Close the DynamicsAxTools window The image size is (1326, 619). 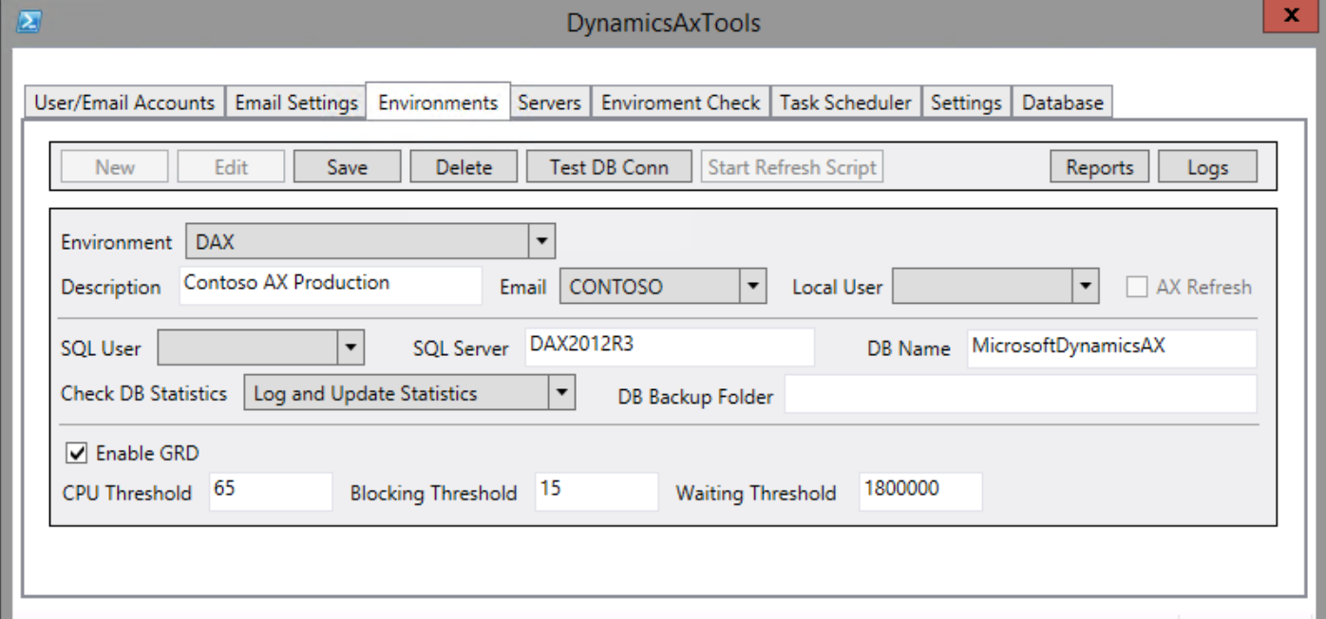(1291, 16)
